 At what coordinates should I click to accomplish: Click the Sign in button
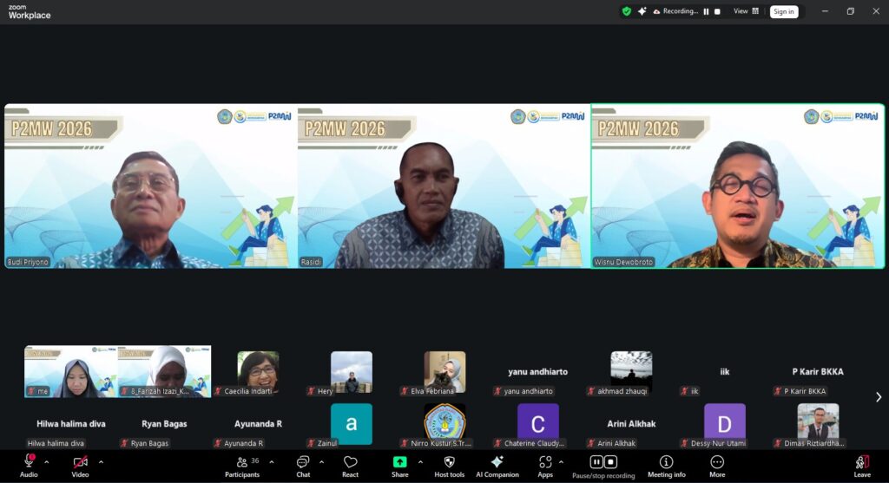[x=784, y=11]
